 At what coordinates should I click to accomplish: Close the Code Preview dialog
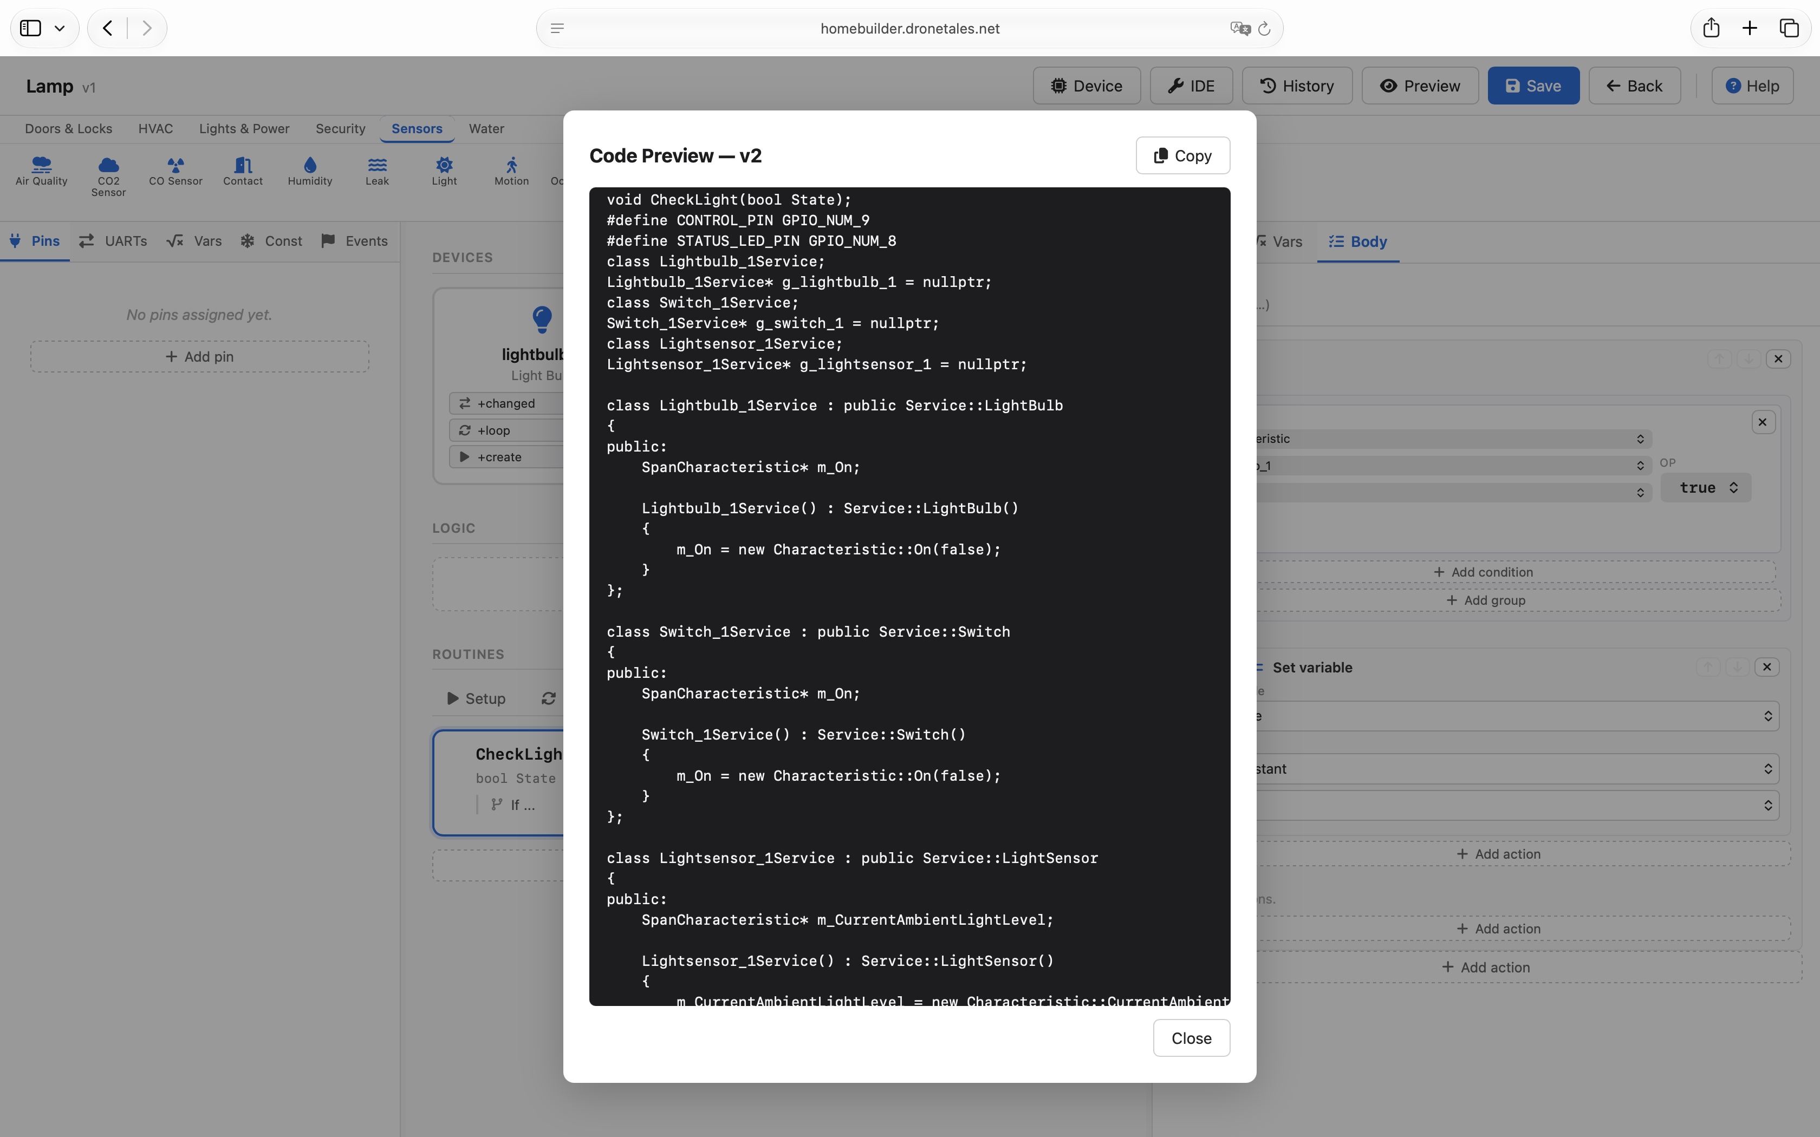point(1191,1038)
